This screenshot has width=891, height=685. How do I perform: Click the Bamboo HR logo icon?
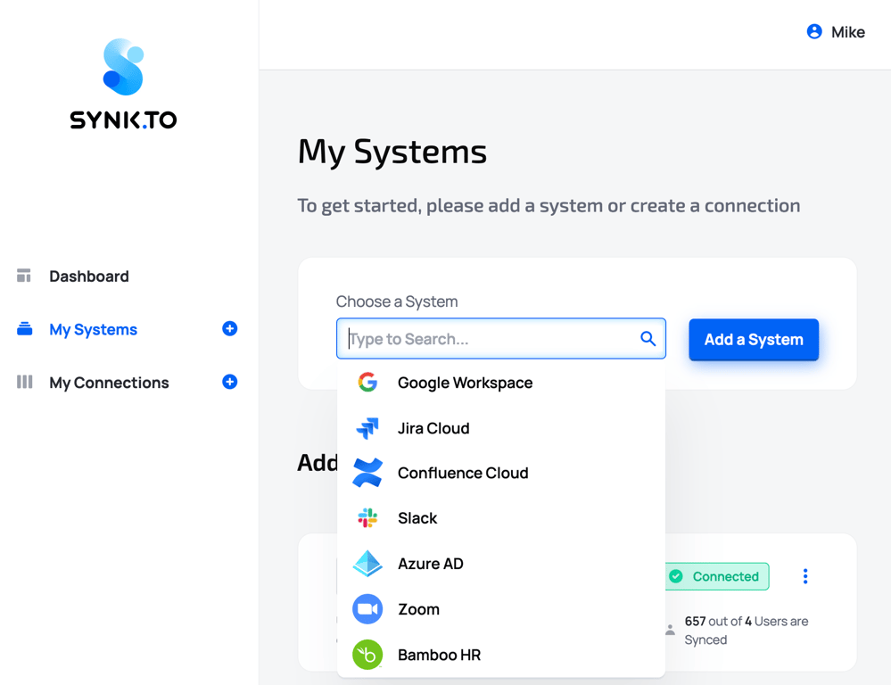pyautogui.click(x=367, y=655)
